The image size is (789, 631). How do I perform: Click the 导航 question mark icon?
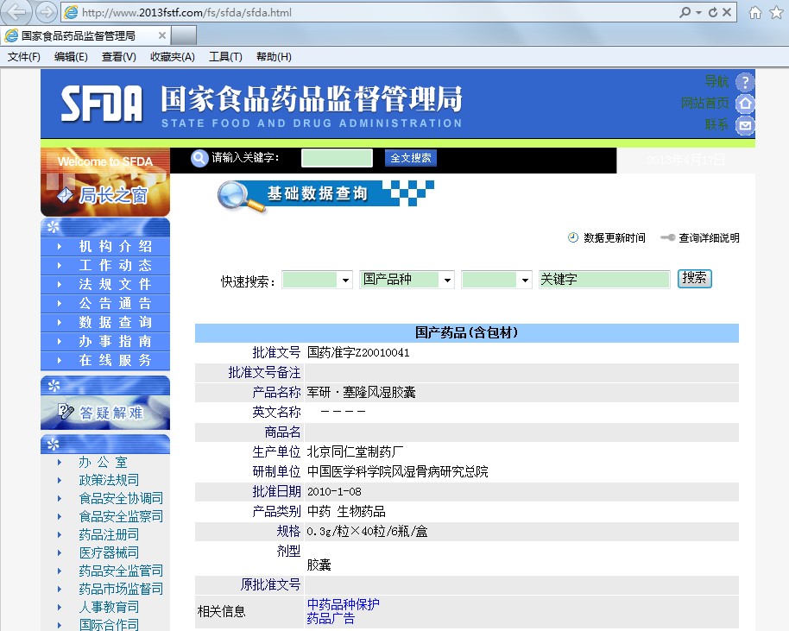coord(745,83)
